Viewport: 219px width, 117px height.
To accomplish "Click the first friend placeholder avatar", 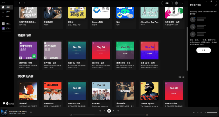I will pos(193,19).
